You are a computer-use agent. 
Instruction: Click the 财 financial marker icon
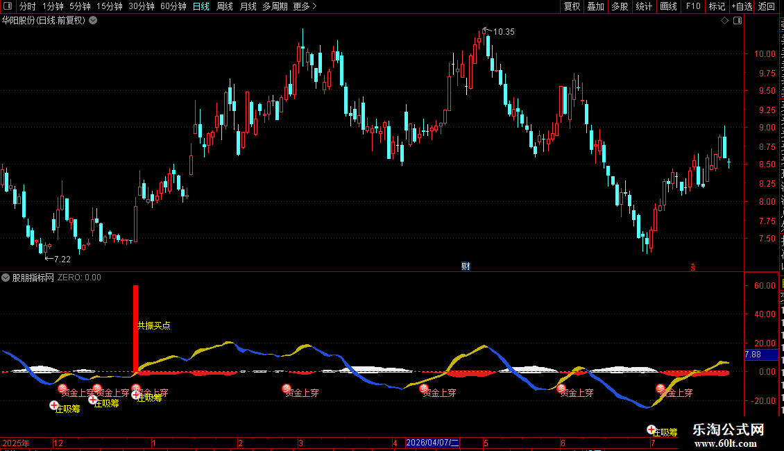pos(466,266)
